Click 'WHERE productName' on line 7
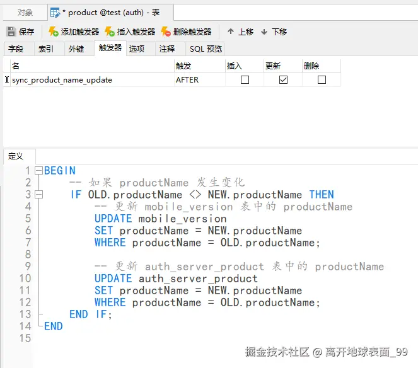This screenshot has width=418, height=368. [148, 243]
